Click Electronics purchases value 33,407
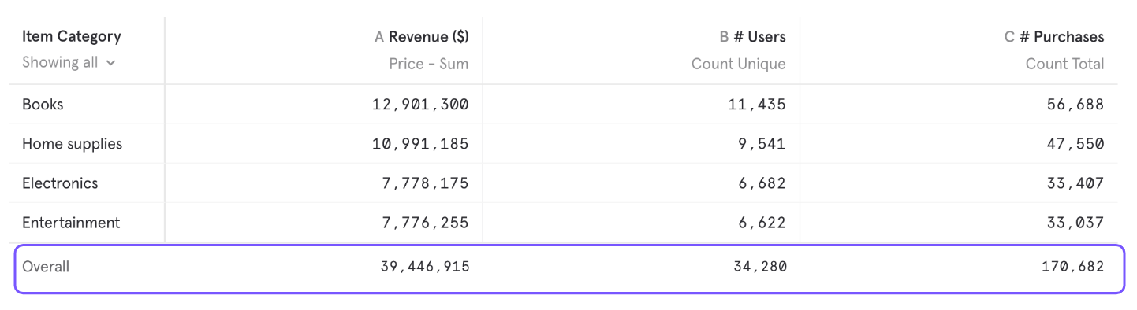Image resolution: width=1137 pixels, height=310 pixels. [1075, 183]
